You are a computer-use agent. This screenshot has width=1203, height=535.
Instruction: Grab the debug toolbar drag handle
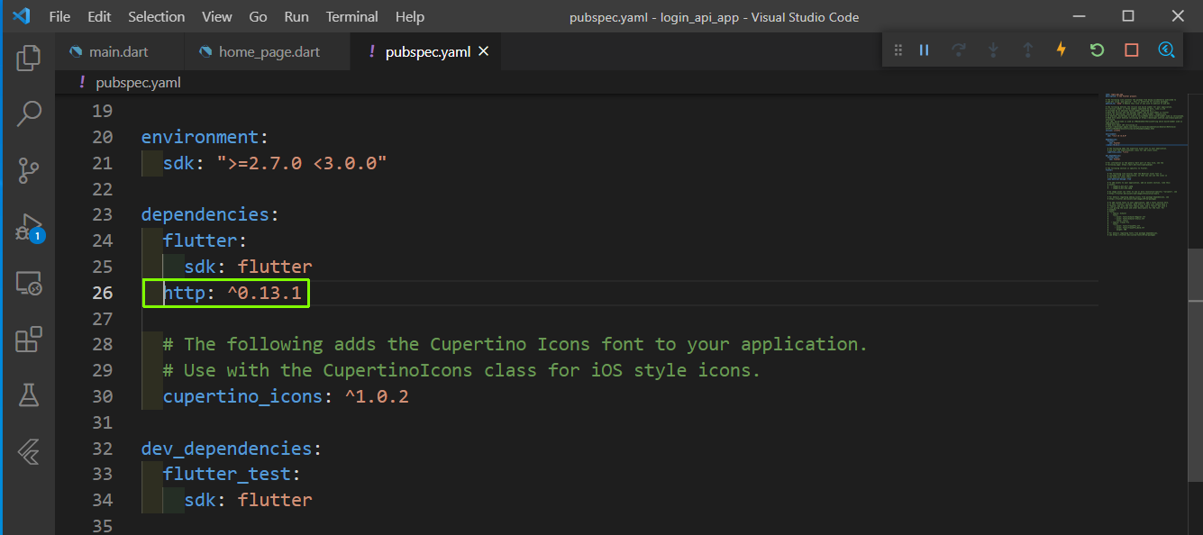(x=898, y=50)
